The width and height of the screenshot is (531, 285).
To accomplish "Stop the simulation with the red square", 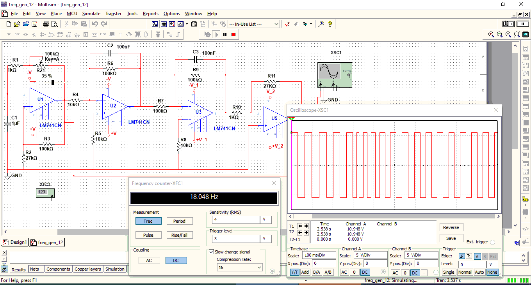I will [233, 34].
